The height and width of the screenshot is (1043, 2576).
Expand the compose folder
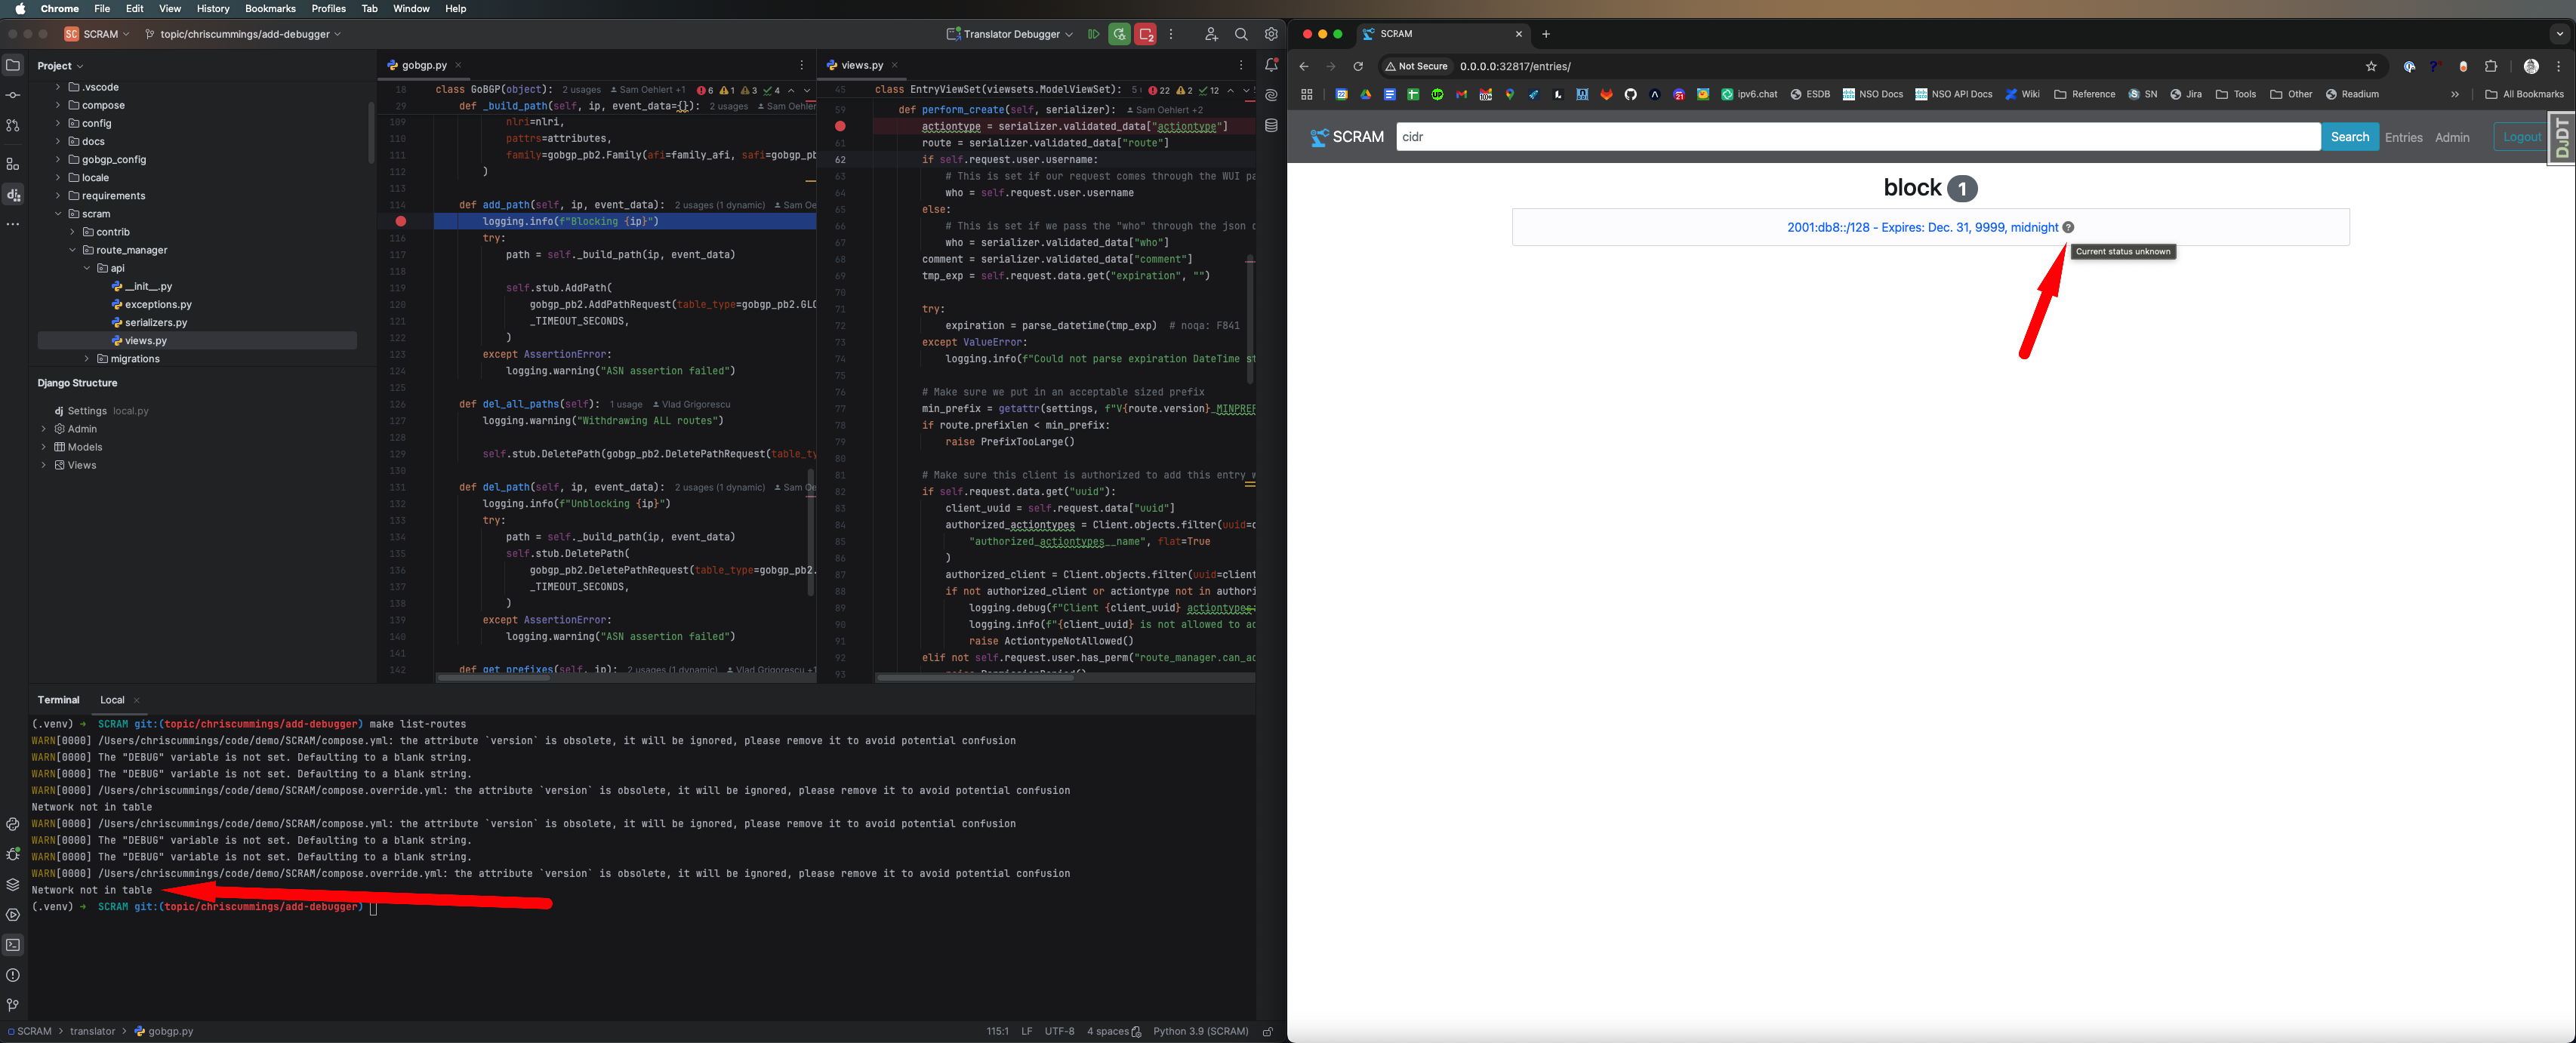[x=58, y=105]
